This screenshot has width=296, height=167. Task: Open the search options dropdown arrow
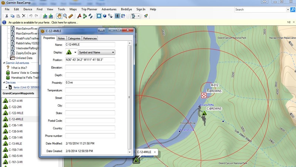point(288,10)
